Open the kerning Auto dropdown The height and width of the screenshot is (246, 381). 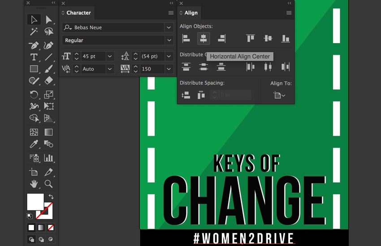tap(110, 69)
